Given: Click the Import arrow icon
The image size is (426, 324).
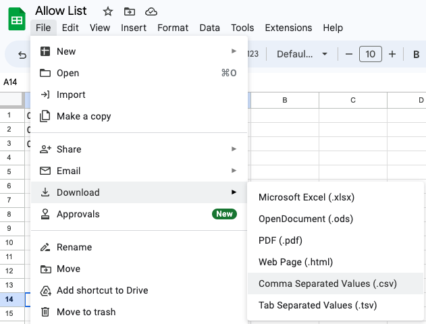Looking at the screenshot, I should [45, 94].
